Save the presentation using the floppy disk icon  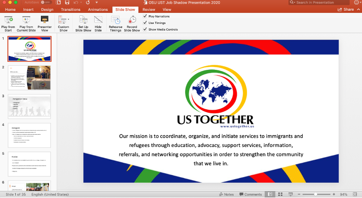[67, 3]
